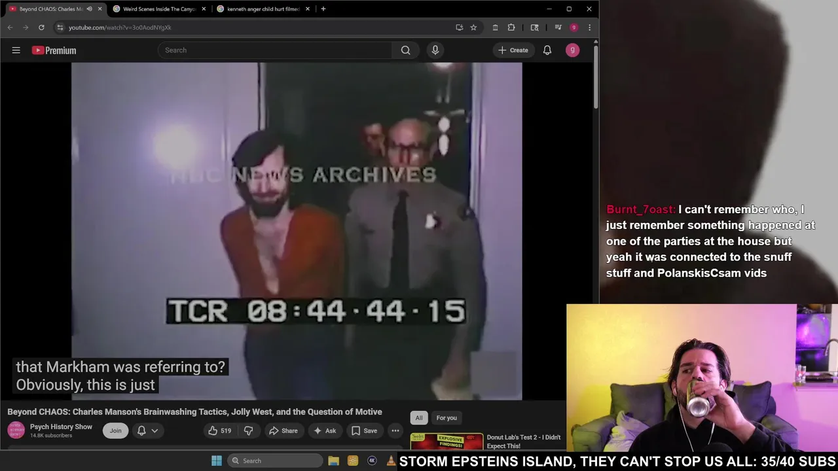Select the youtube.com address bar URL
The height and width of the screenshot is (471, 838).
pyautogui.click(x=120, y=27)
